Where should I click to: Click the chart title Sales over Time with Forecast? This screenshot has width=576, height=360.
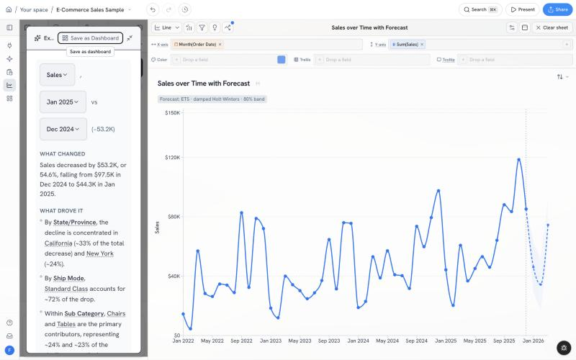click(x=204, y=84)
